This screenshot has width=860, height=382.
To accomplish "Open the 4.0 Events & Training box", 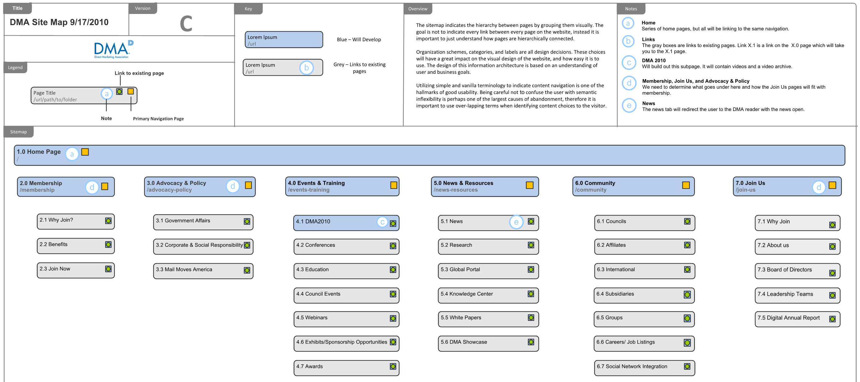I will 342,186.
